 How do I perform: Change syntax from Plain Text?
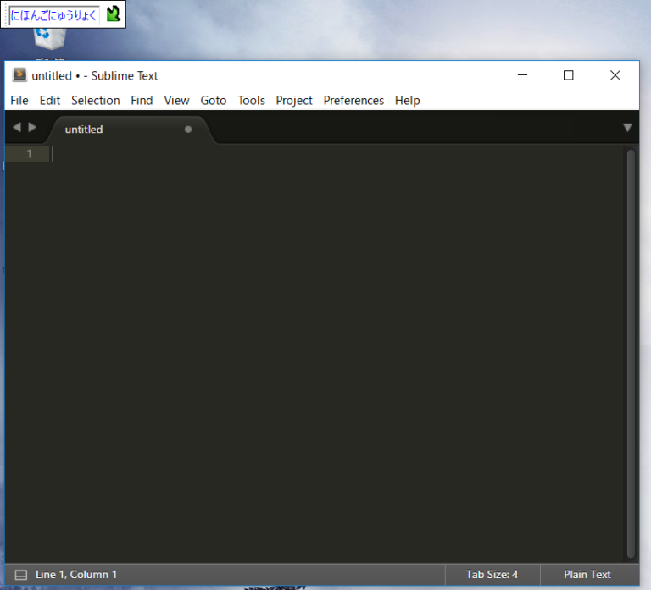pyautogui.click(x=587, y=574)
